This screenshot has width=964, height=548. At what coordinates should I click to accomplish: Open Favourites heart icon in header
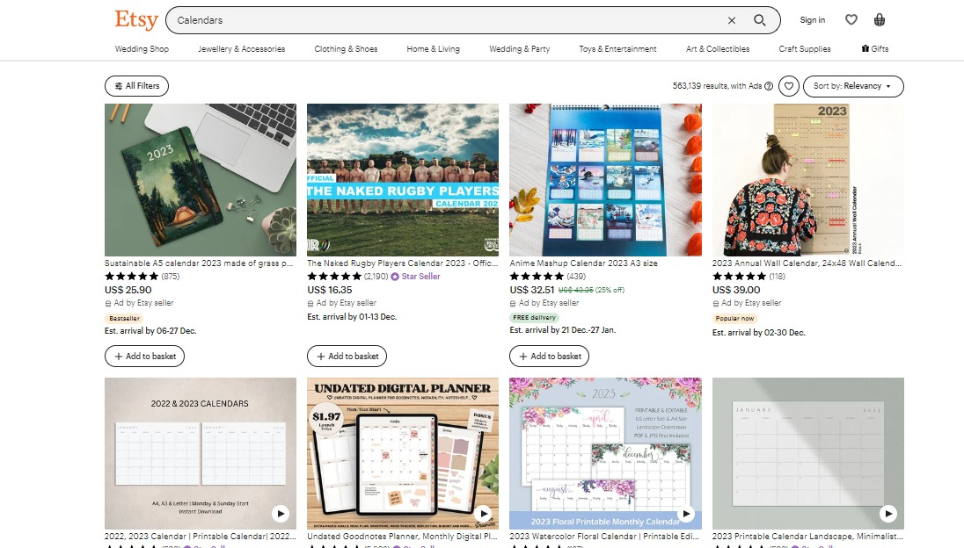click(x=851, y=19)
